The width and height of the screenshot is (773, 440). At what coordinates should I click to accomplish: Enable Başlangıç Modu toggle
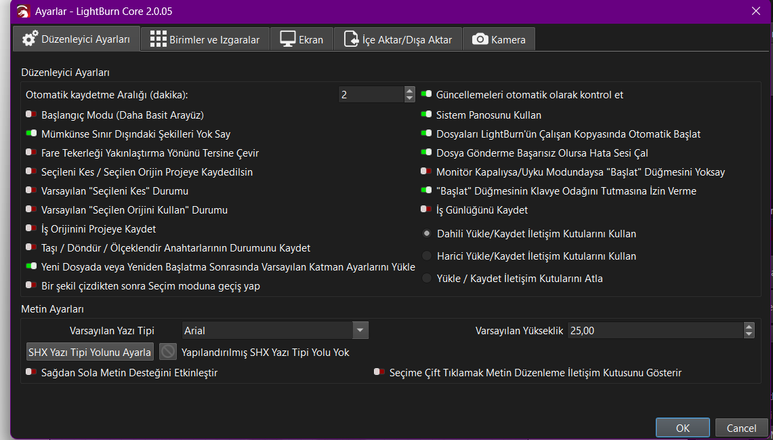tap(31, 115)
